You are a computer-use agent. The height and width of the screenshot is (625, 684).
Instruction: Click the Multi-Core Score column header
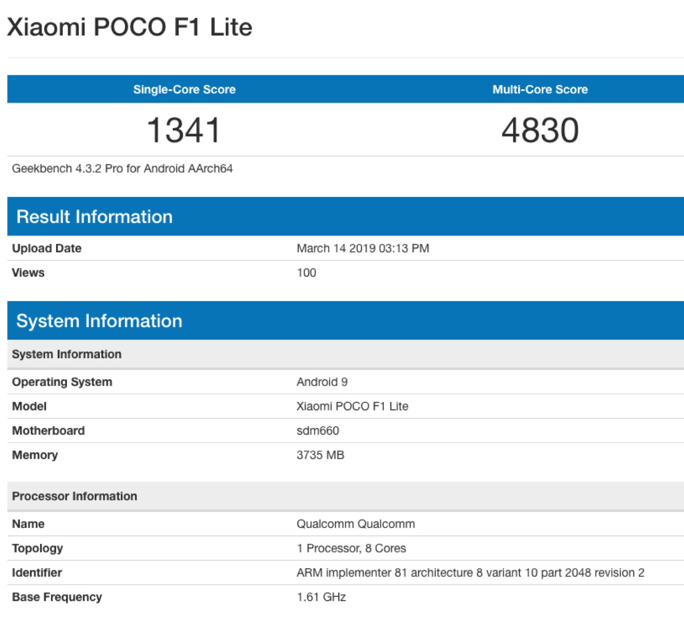click(540, 89)
